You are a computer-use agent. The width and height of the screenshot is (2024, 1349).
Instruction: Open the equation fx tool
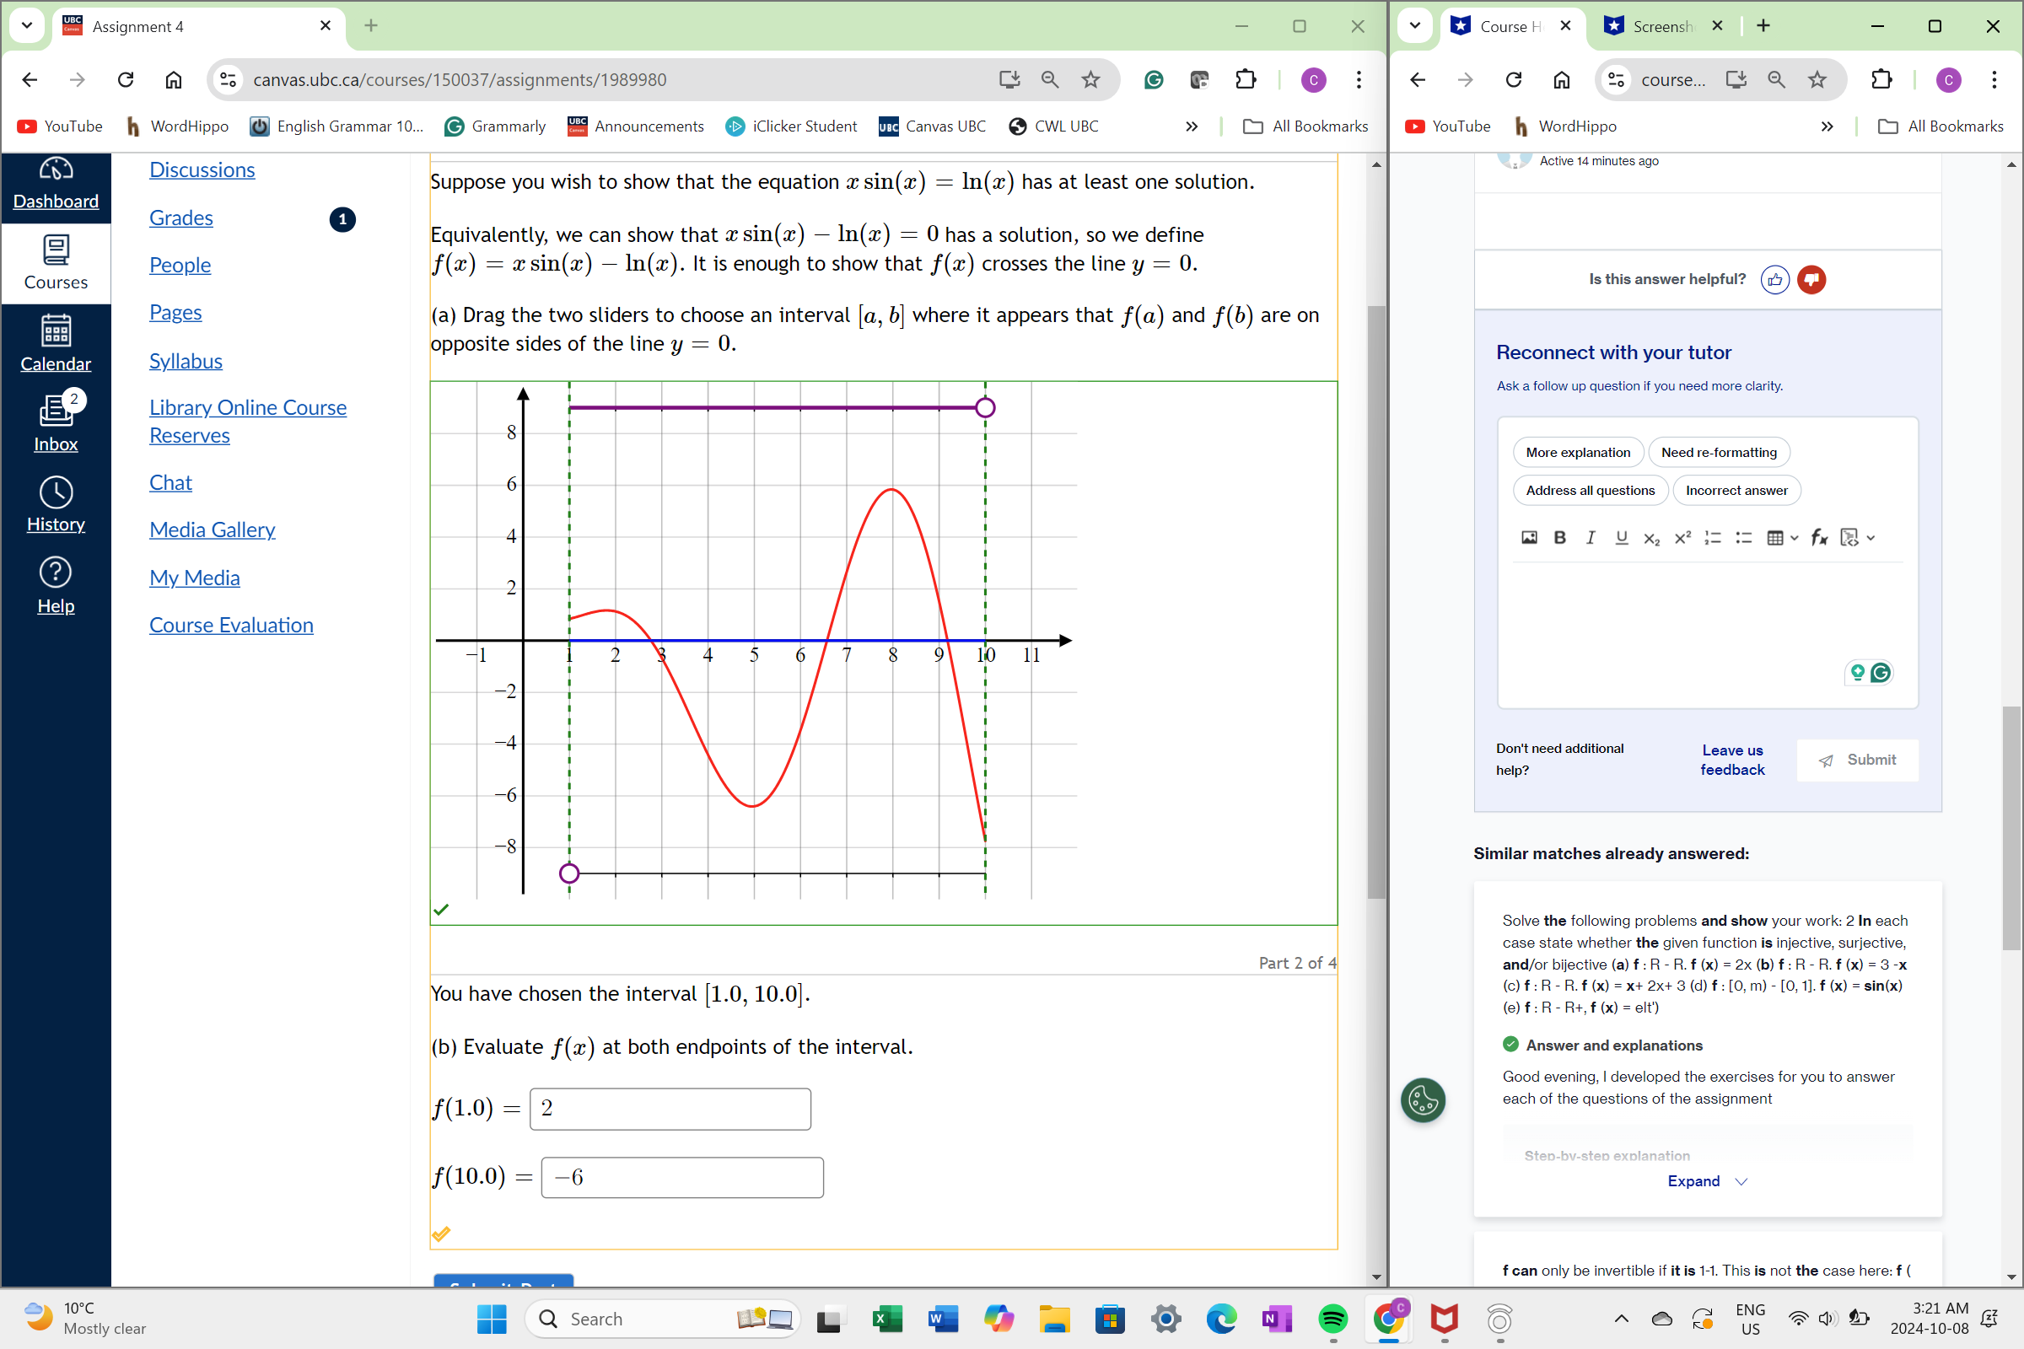[x=1818, y=538]
